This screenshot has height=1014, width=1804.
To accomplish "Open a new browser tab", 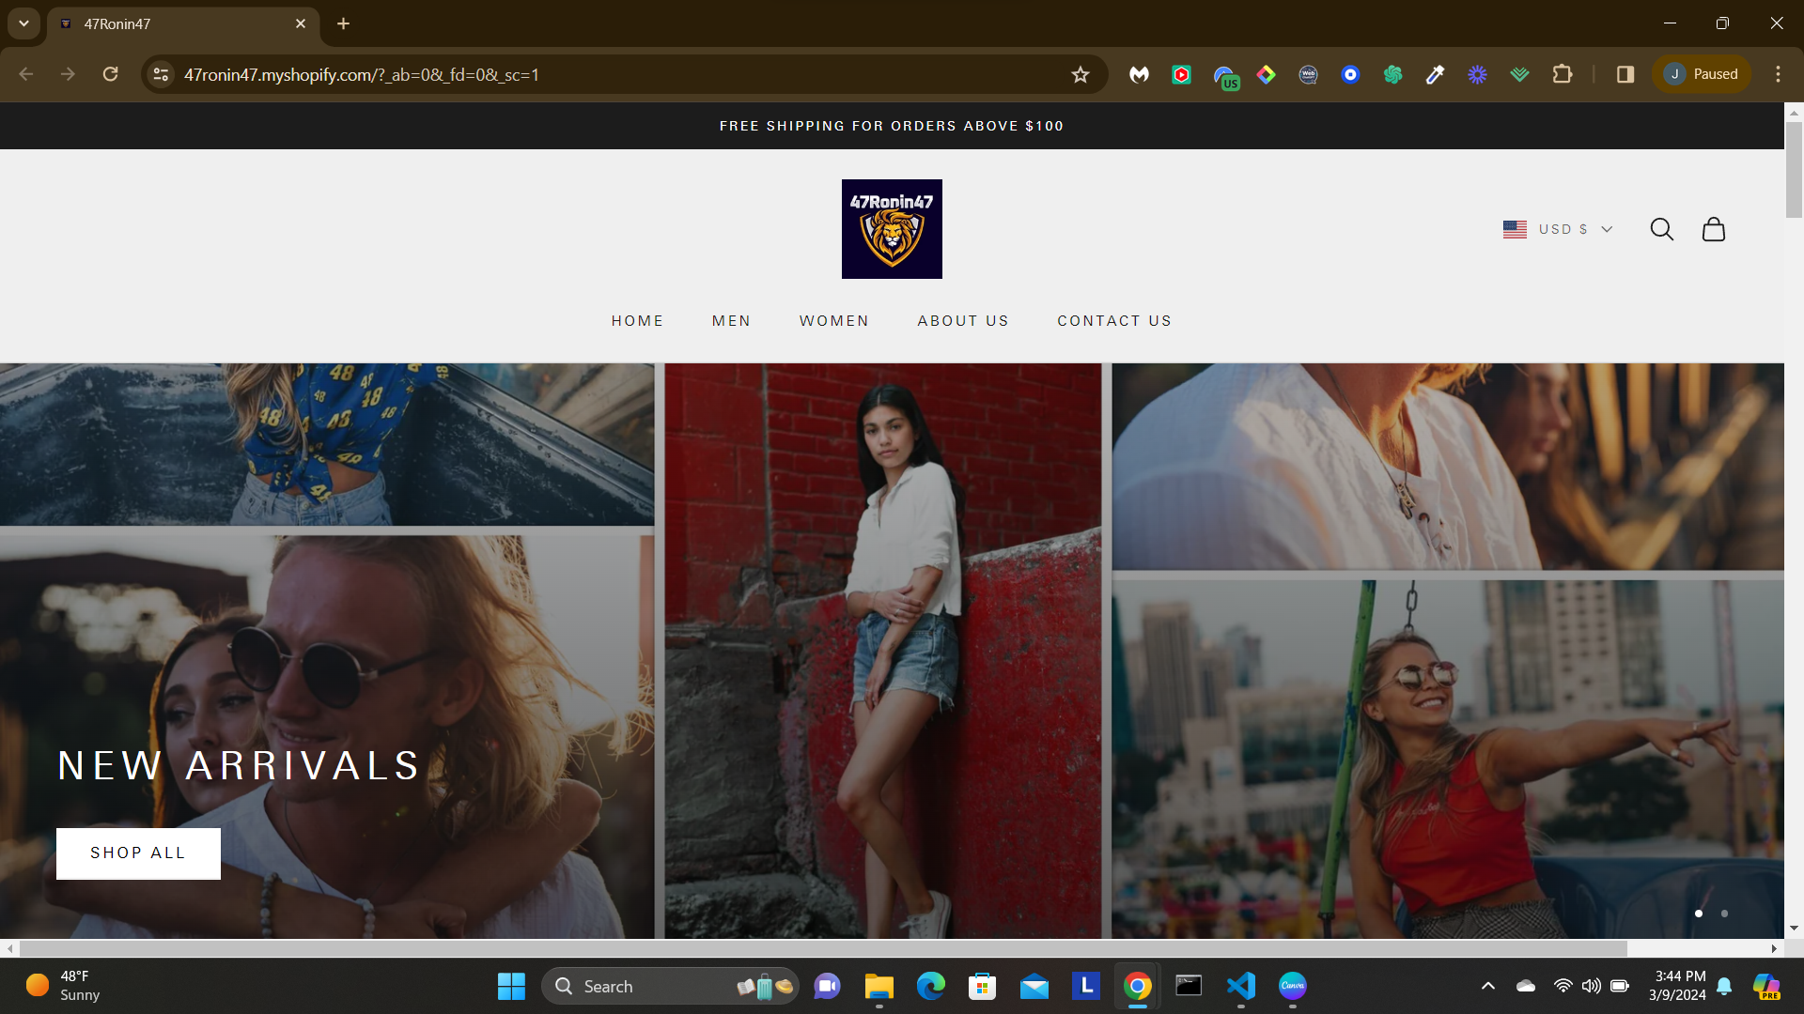I will [344, 23].
